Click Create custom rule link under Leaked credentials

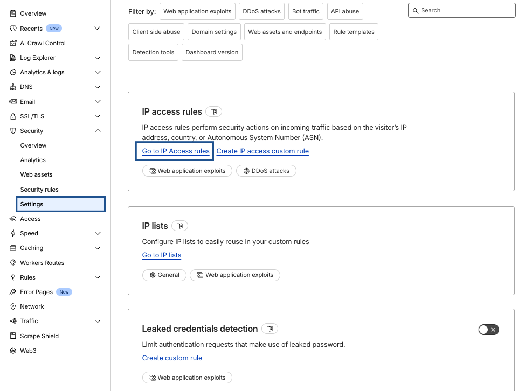[172, 358]
